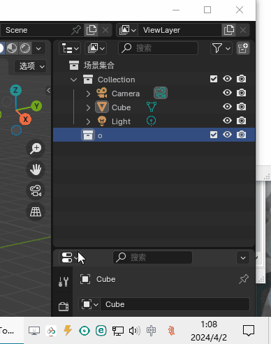Disable Light in renders
This screenshot has height=344, width=271.
241,121
